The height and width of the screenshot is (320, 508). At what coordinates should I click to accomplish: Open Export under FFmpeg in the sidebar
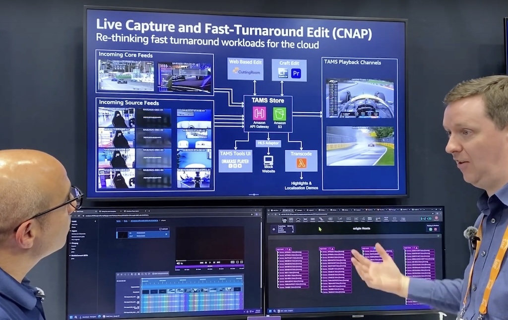[73, 246]
